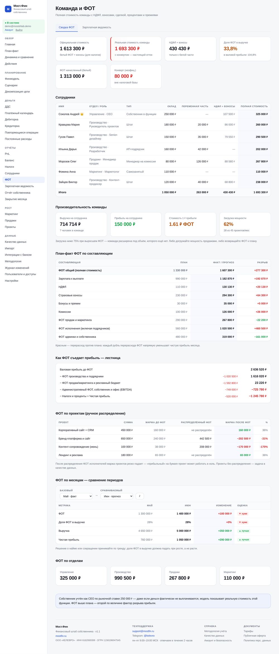Click the blue Мост.Фин logo icon
The image size is (279, 654).
8,9
